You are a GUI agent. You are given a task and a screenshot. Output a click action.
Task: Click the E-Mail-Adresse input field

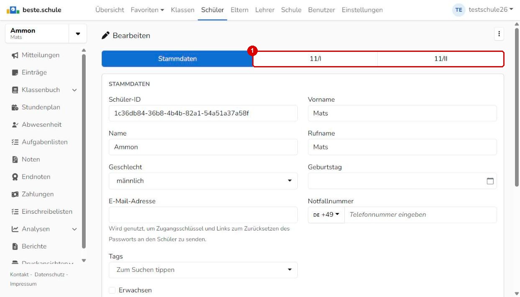tap(203, 215)
